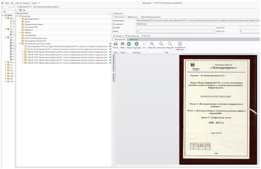
Task: Collapse the Нижне-Бурейская ГЭС folder node
Action: click(20, 44)
